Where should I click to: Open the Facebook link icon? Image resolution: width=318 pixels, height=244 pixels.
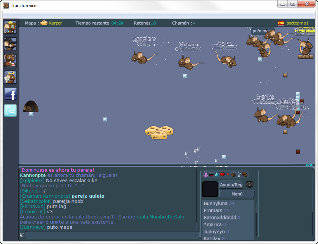pyautogui.click(x=10, y=94)
